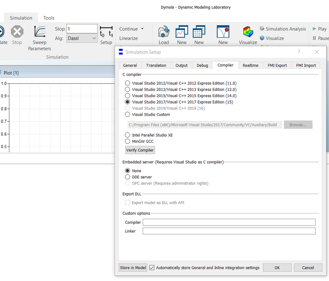The image size is (329, 281).
Task: Switch to the FMI Import tab
Action: pyautogui.click(x=306, y=65)
